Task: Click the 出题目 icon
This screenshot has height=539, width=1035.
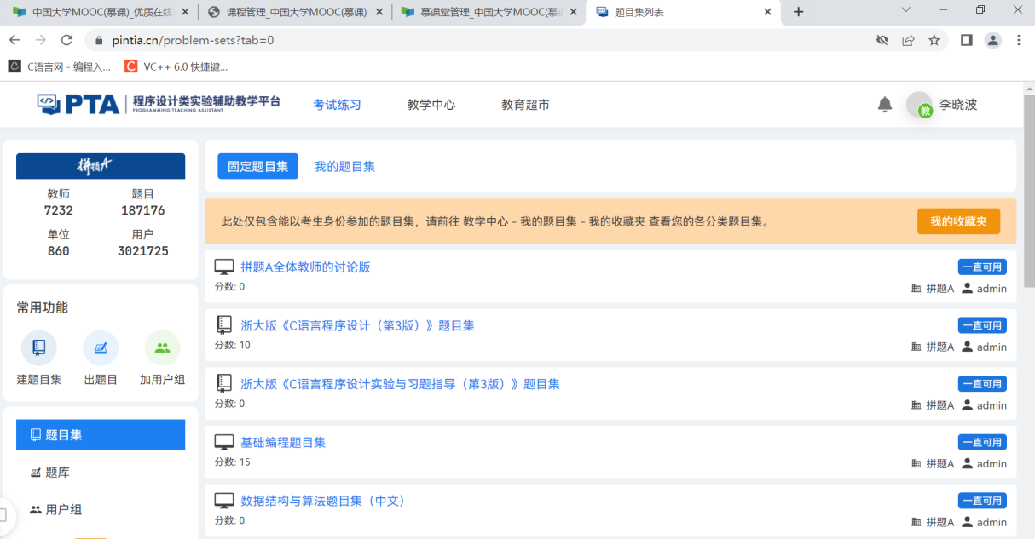Action: pyautogui.click(x=101, y=347)
